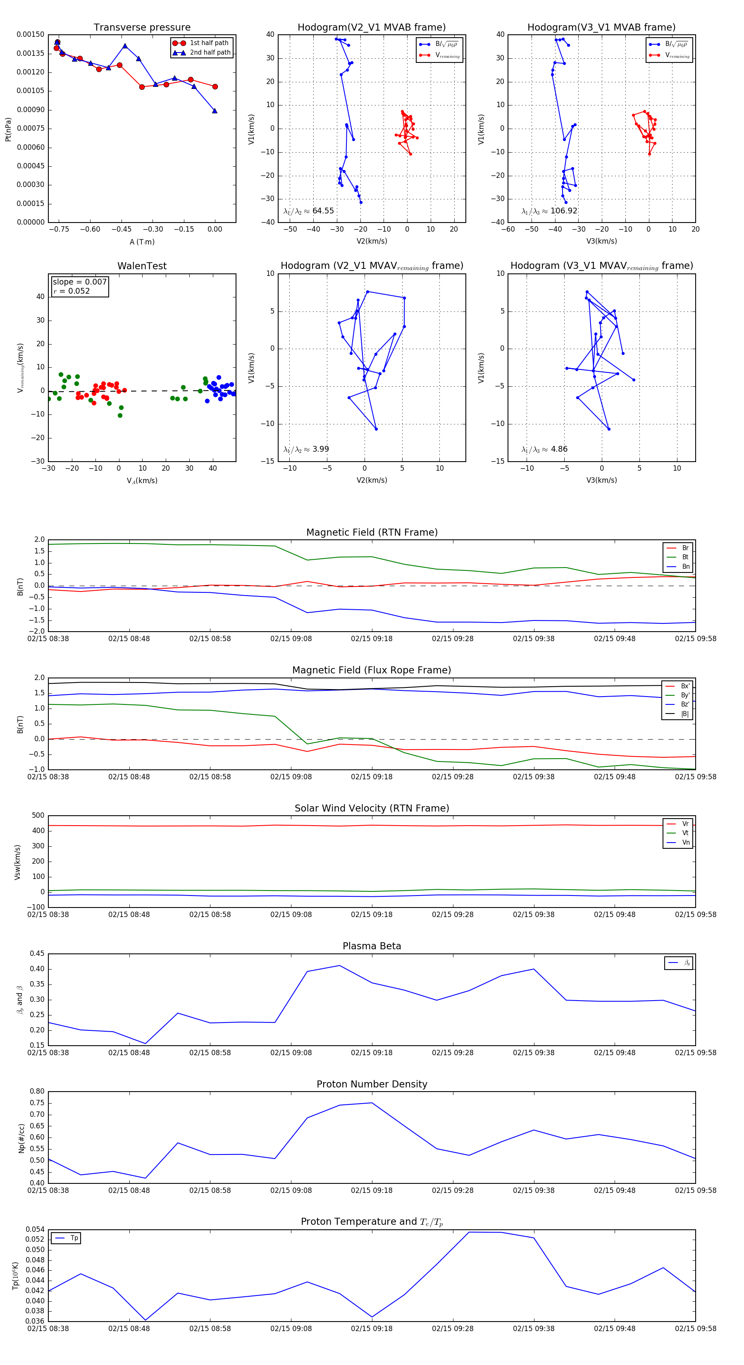This screenshot has width=744, height=1365.
Task: Click the 'Transverse pressure' plot title
Action: 142,28
